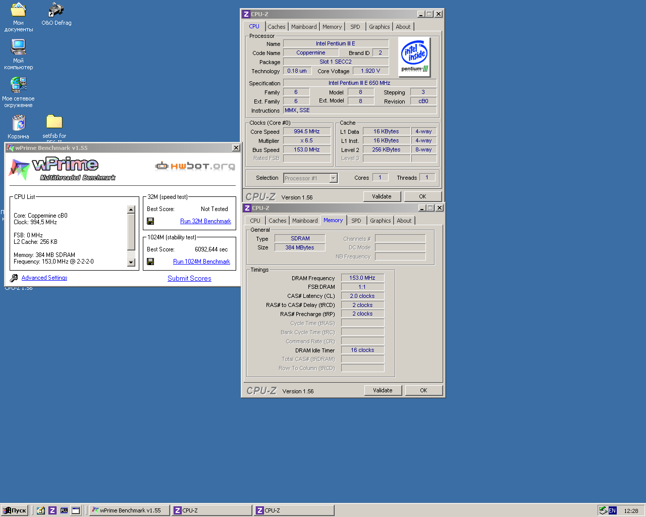Select first CPU-Z taskbar button
646x517 pixels.
pyautogui.click(x=211, y=510)
